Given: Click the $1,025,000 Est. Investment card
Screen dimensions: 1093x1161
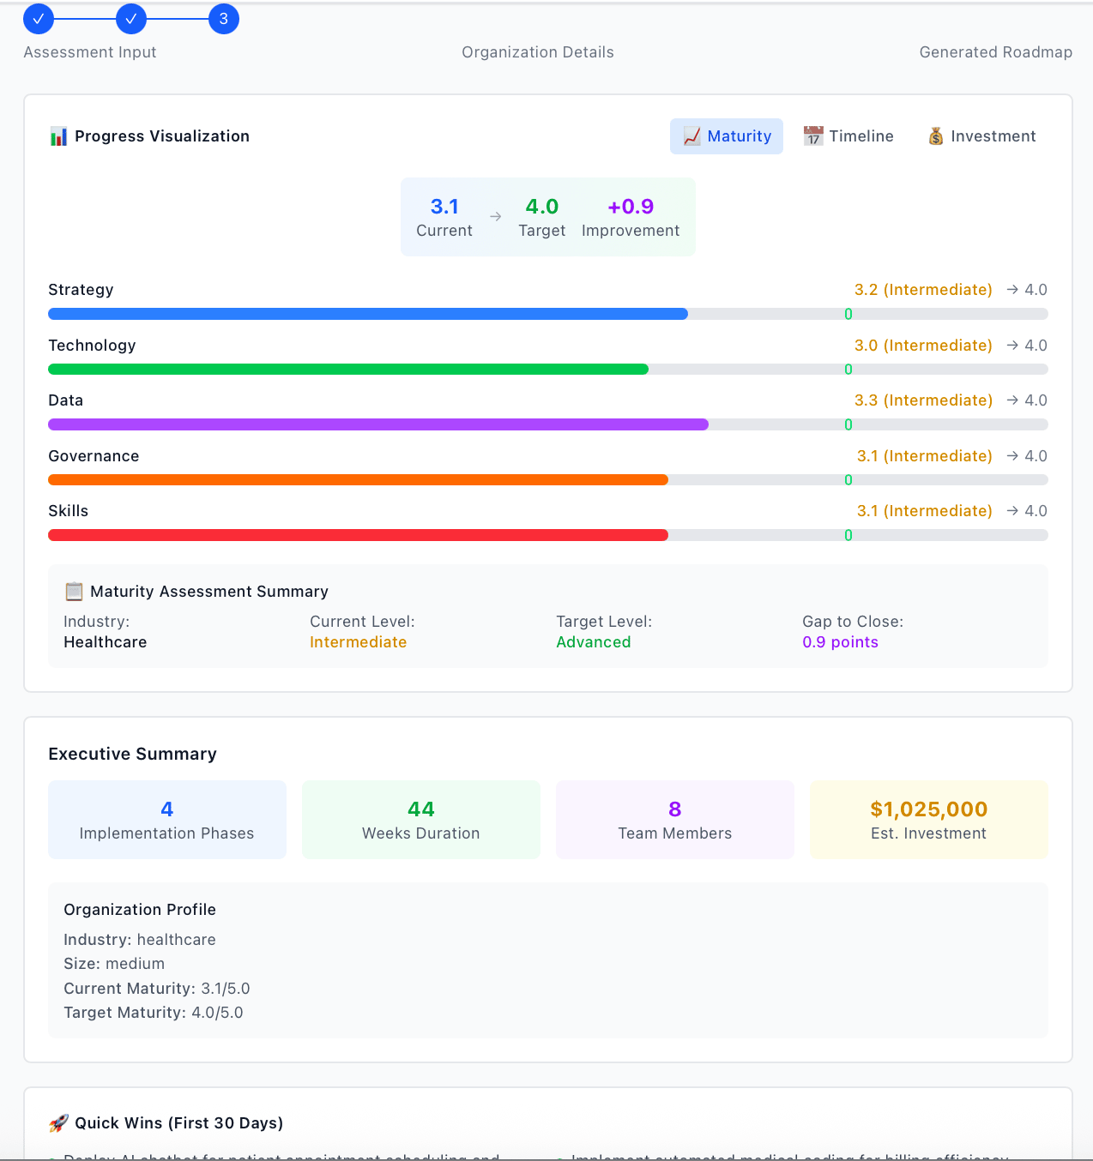Looking at the screenshot, I should tap(929, 820).
